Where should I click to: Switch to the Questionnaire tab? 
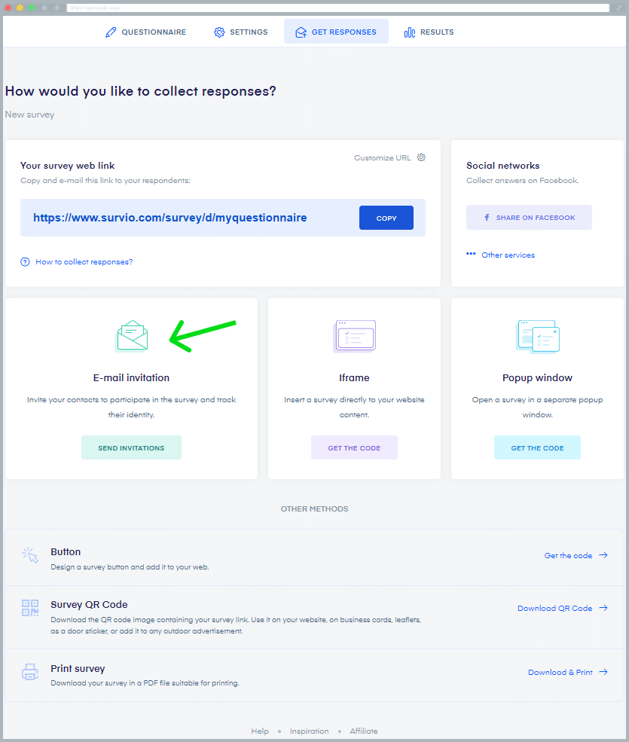point(145,32)
